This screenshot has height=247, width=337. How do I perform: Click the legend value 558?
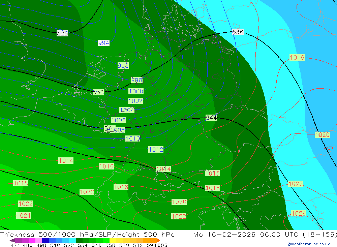click(110, 245)
